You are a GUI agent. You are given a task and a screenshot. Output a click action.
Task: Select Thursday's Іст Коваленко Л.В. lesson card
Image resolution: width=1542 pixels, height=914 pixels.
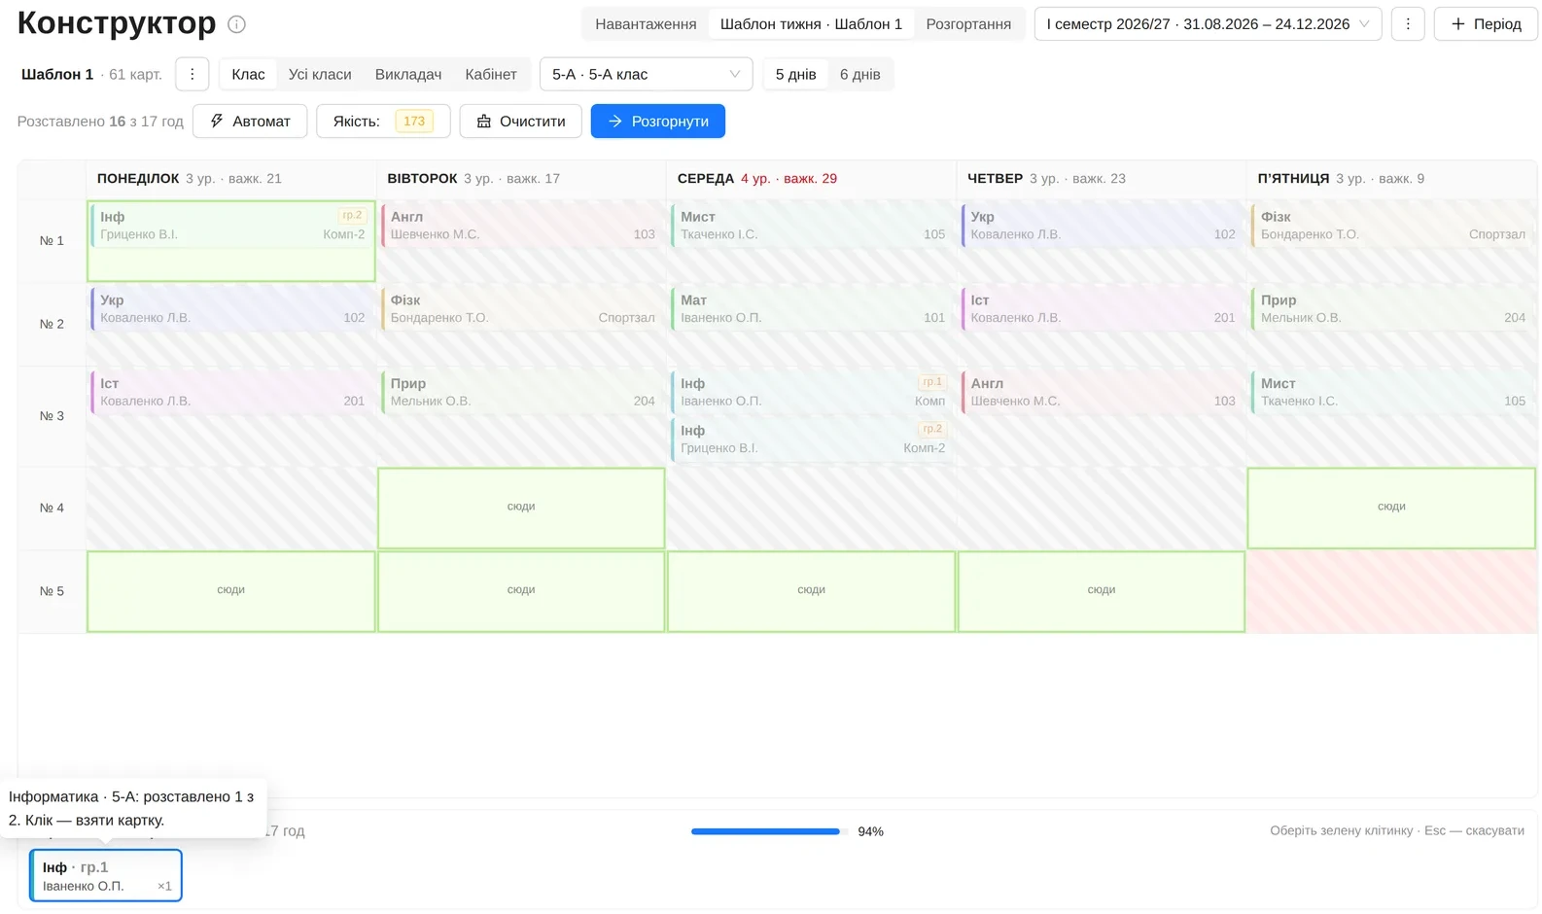[1103, 309]
